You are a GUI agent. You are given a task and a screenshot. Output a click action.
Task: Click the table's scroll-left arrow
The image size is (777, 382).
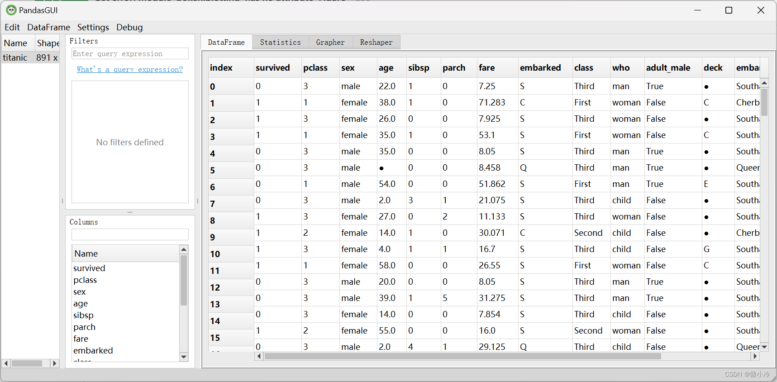pos(259,356)
